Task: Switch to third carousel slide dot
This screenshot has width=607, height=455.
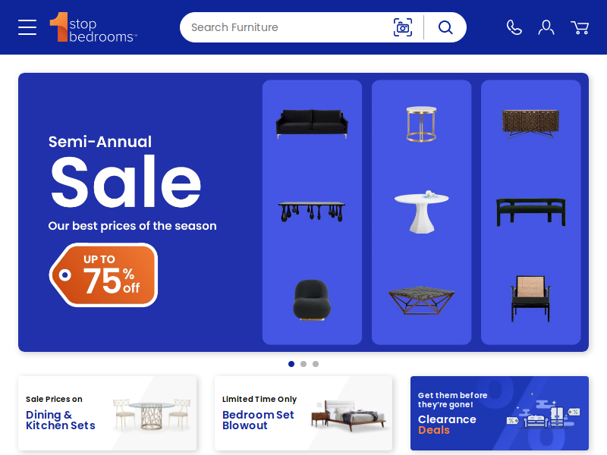Action: 316,364
